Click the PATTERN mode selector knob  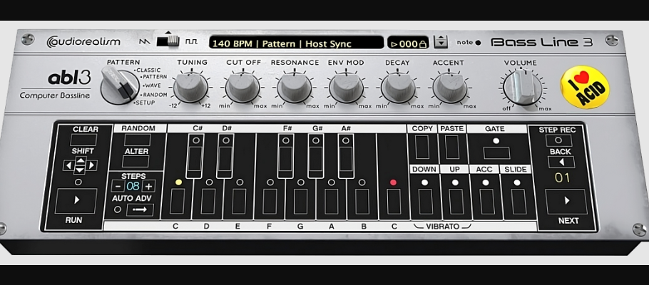[x=120, y=86]
